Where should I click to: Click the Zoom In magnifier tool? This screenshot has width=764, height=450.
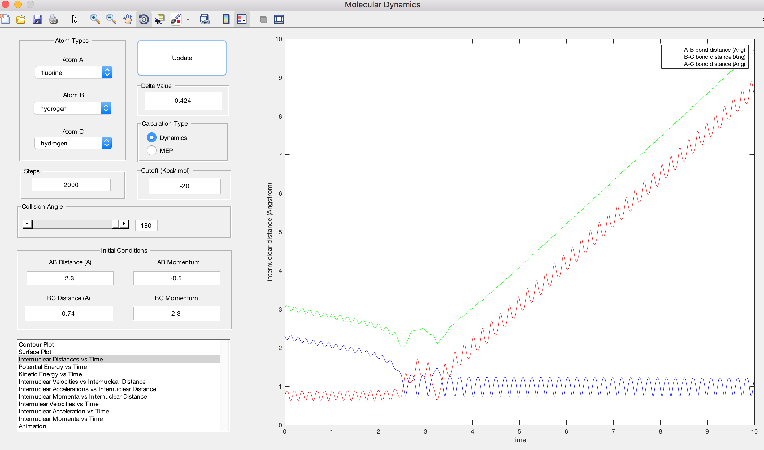95,19
